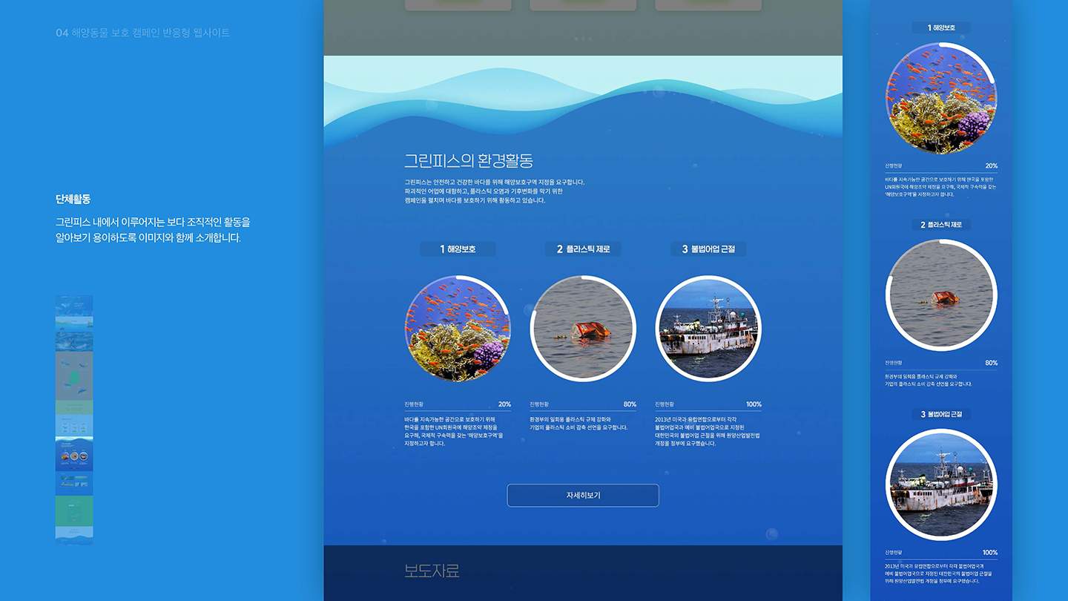Select the 3 불법어업 근절 pill label
The width and height of the screenshot is (1068, 601).
(708, 249)
